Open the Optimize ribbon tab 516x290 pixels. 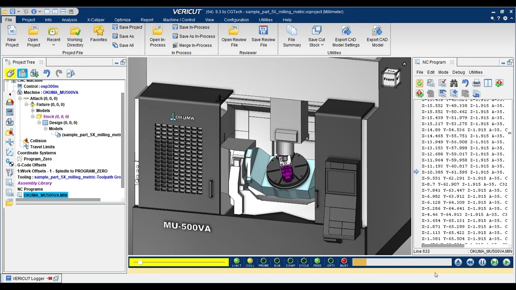click(123, 20)
